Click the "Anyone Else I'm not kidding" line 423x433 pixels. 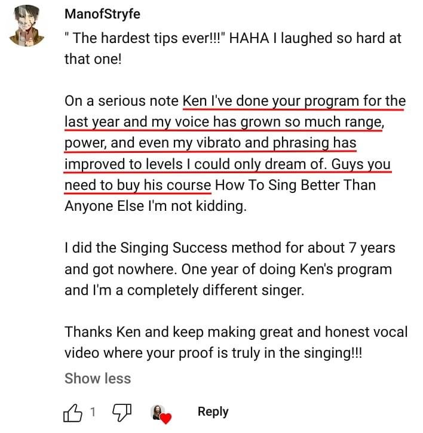click(x=155, y=206)
